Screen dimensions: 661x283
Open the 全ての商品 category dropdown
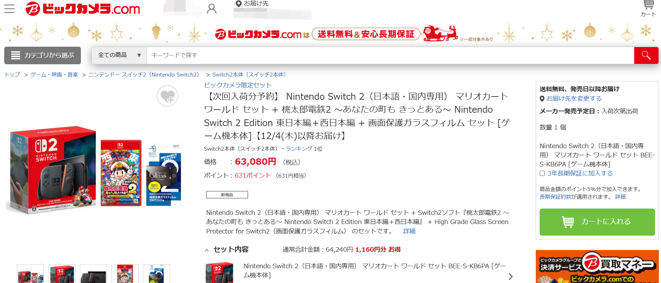point(119,55)
